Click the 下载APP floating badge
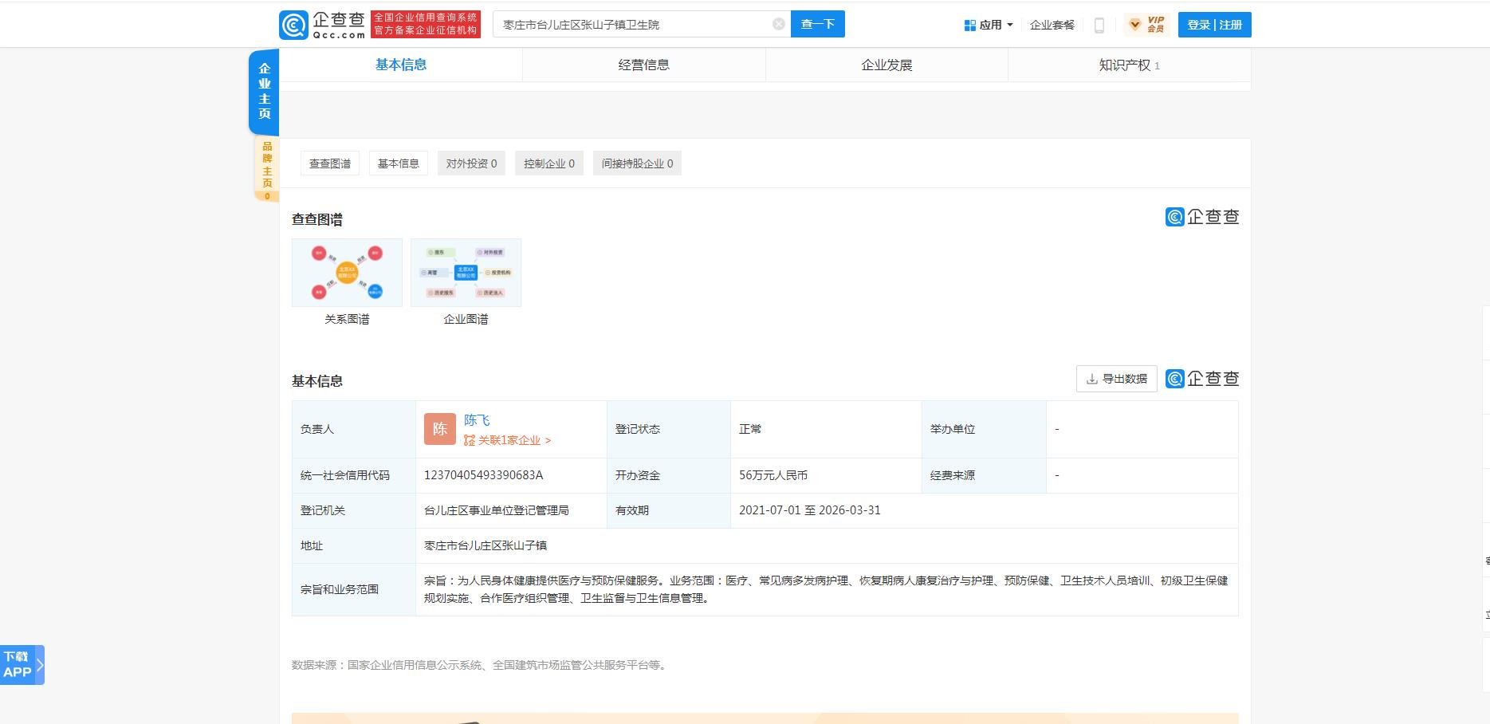Screen dimensions: 1490x724 coord(22,664)
